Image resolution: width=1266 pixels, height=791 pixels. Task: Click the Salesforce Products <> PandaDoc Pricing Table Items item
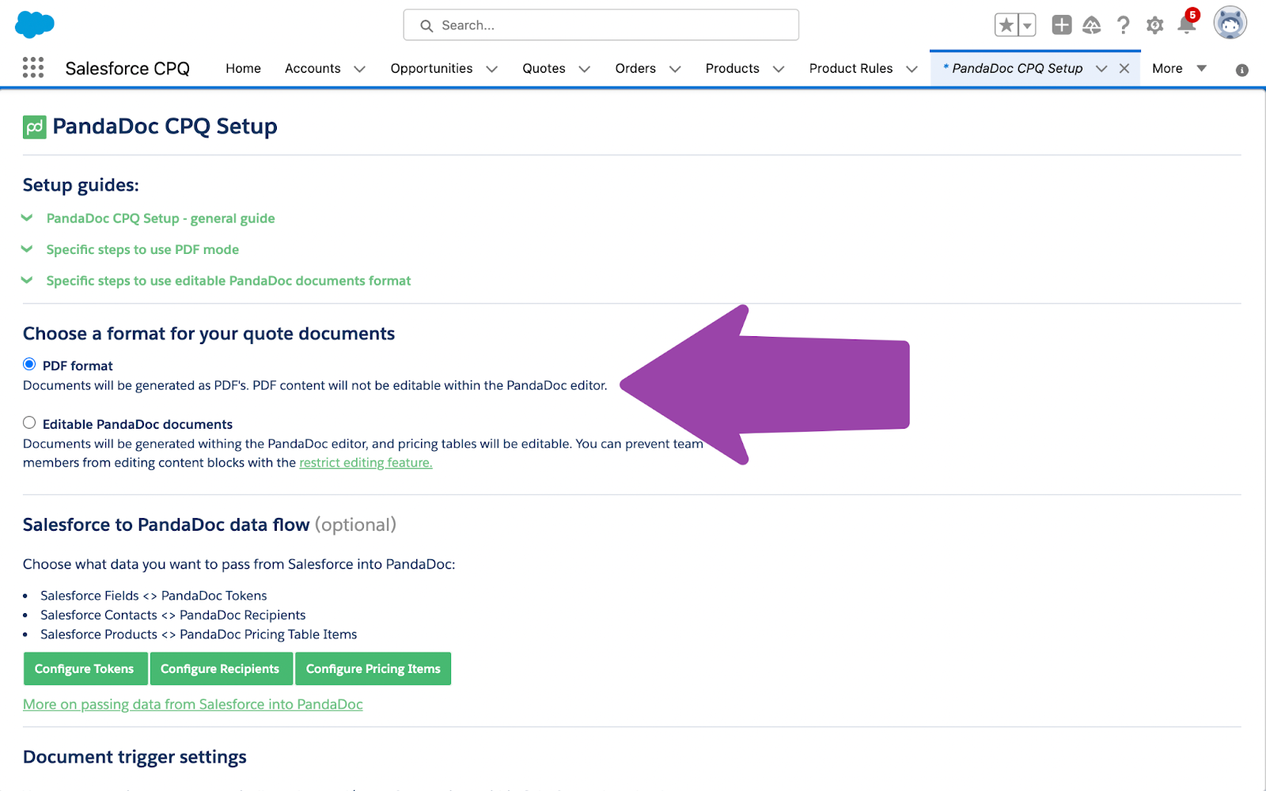pos(199,634)
